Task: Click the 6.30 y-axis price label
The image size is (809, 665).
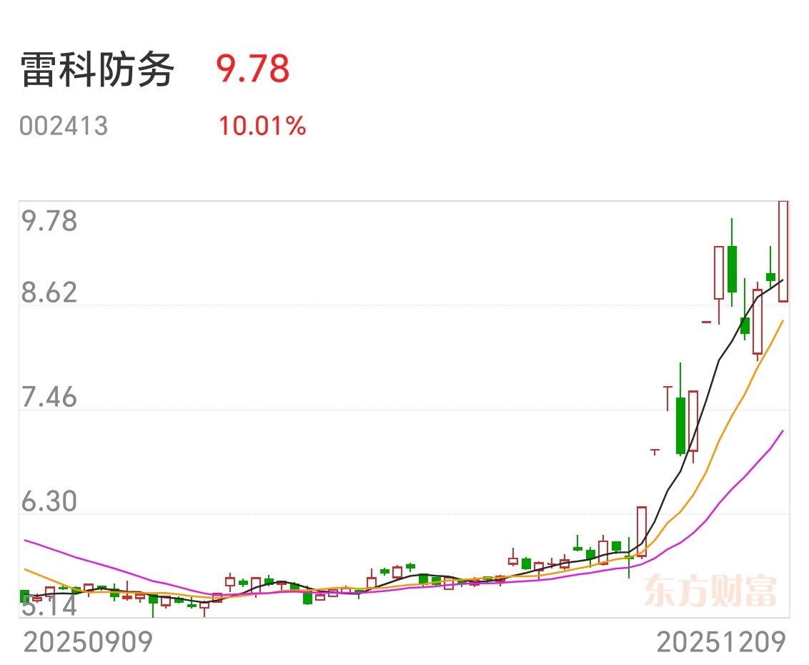Action: click(x=49, y=502)
